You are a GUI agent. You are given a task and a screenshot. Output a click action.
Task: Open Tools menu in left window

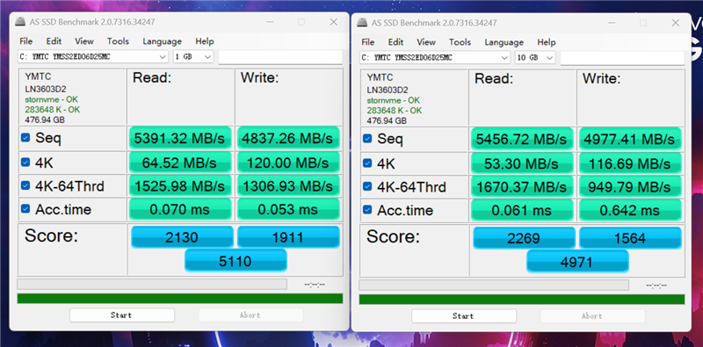tap(118, 41)
